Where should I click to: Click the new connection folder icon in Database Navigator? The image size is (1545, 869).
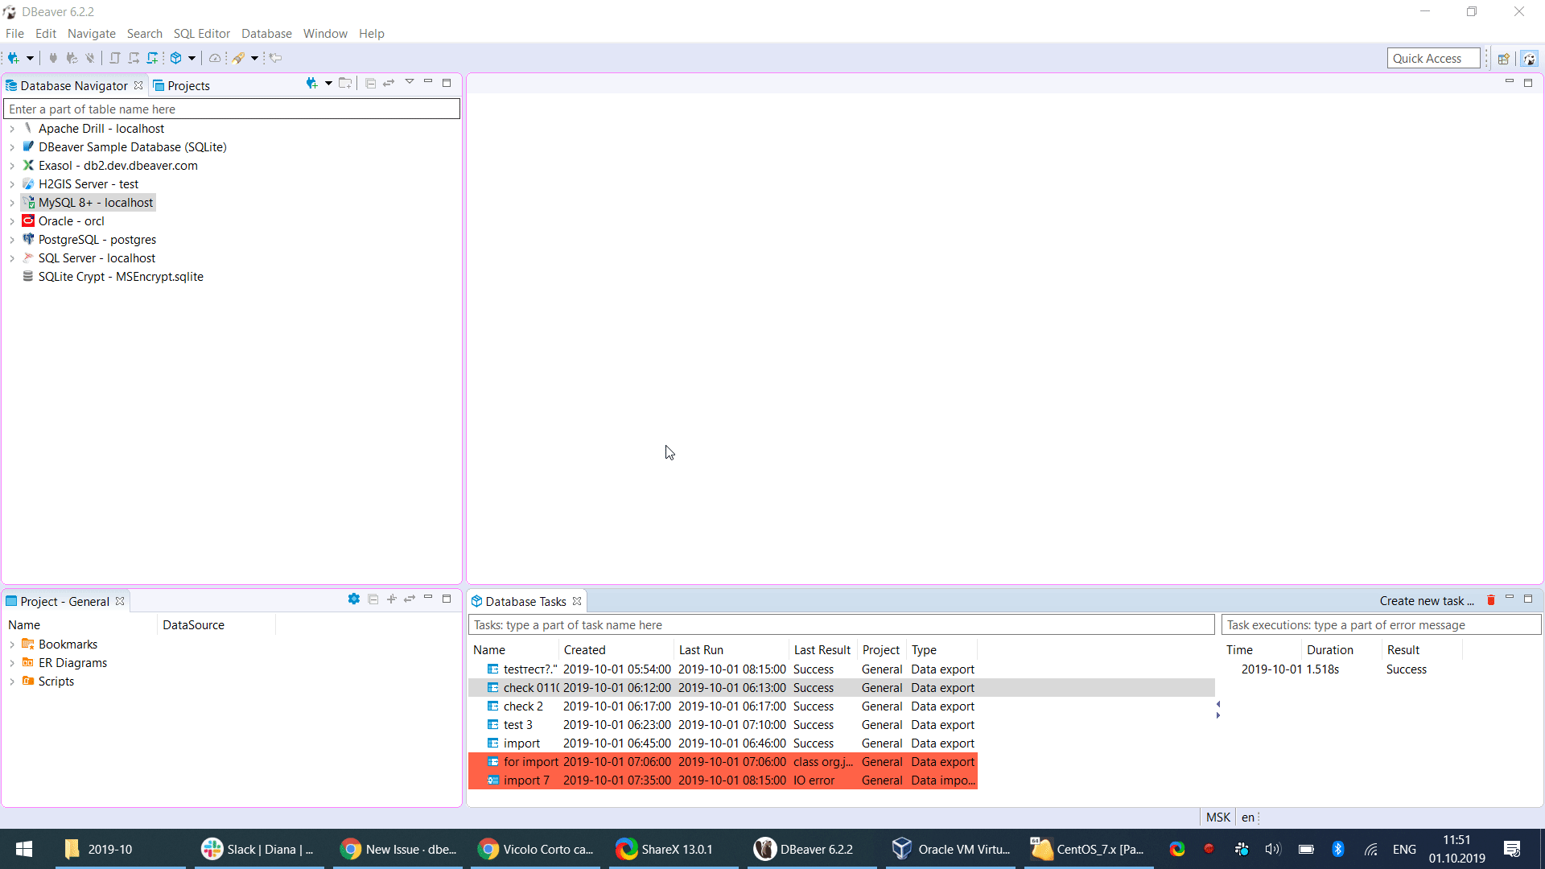click(x=345, y=83)
